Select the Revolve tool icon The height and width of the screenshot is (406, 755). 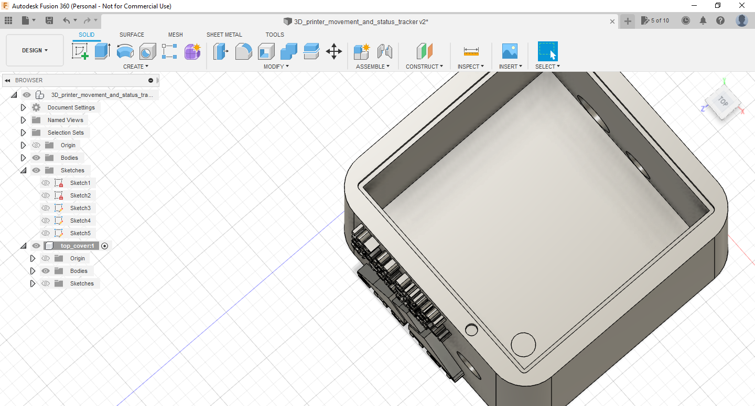click(125, 51)
